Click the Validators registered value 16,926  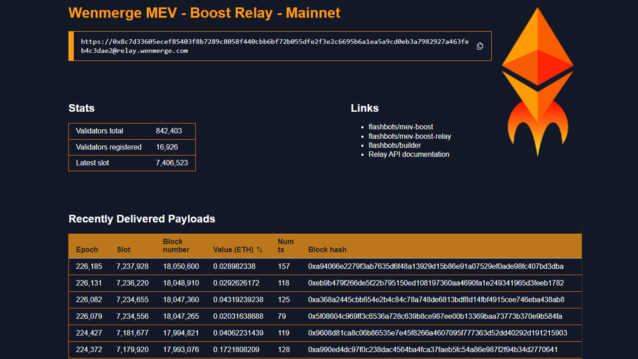pyautogui.click(x=167, y=147)
